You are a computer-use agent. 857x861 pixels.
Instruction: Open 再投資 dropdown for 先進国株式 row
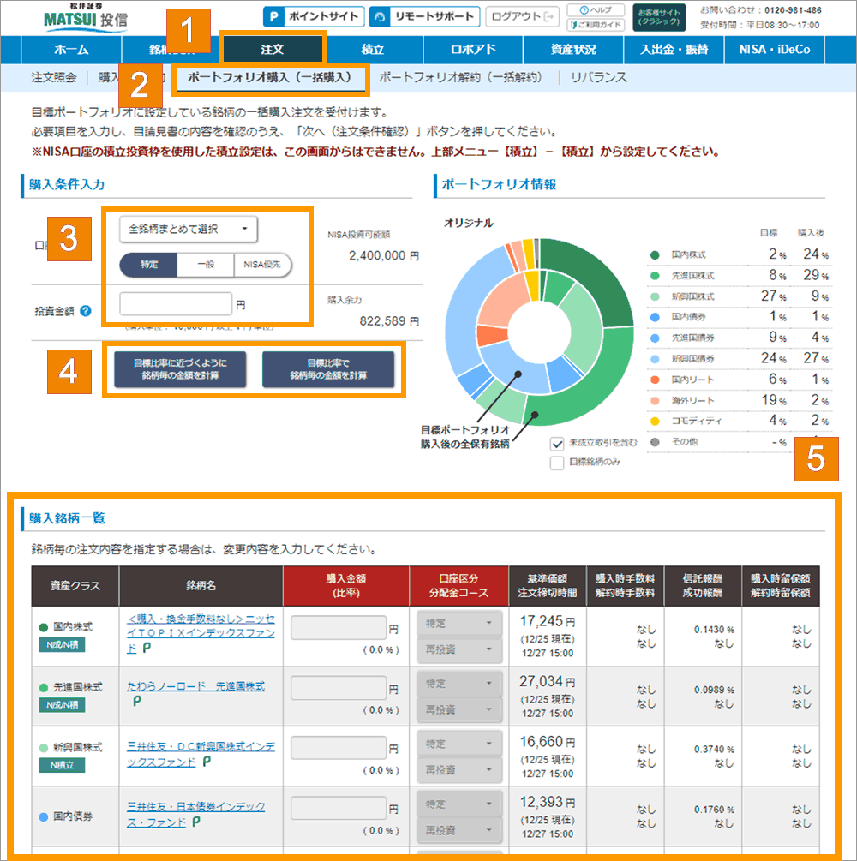point(459,709)
